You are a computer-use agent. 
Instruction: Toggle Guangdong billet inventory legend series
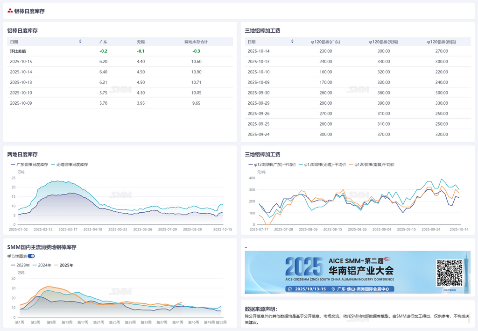29,165
